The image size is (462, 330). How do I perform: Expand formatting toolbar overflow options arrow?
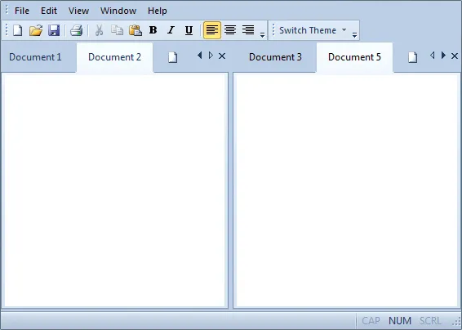(263, 35)
